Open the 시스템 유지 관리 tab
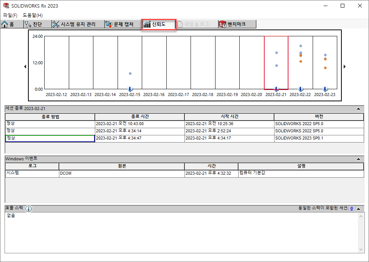 (x=78, y=24)
